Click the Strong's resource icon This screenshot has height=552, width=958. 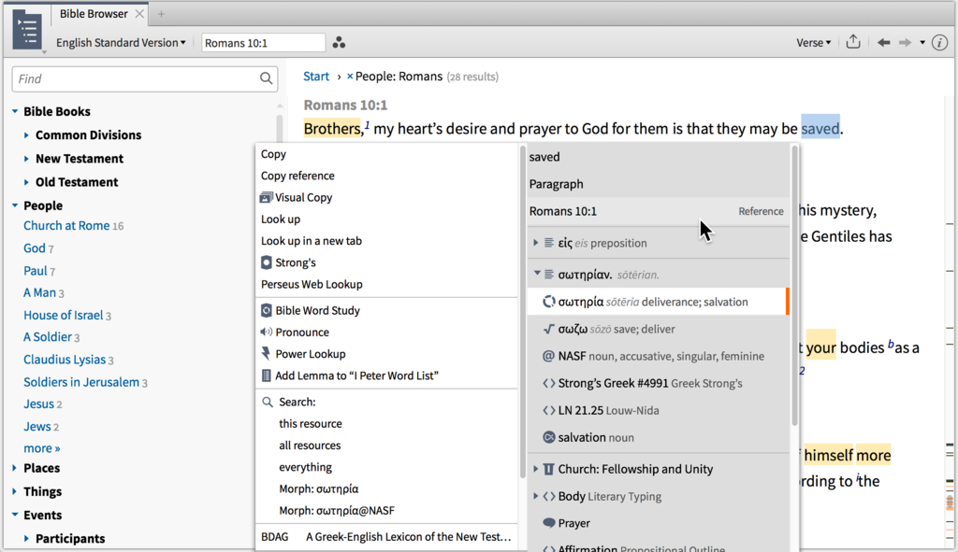[x=267, y=262]
